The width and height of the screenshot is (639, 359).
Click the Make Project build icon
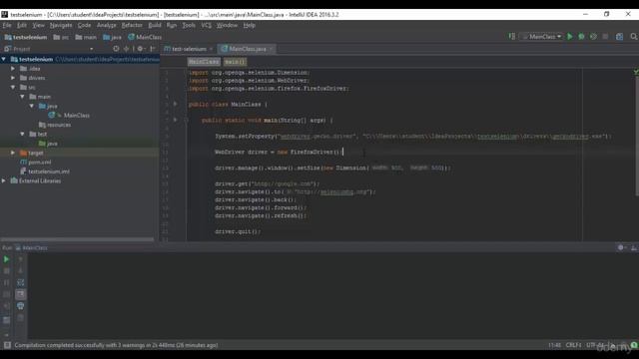pos(512,37)
